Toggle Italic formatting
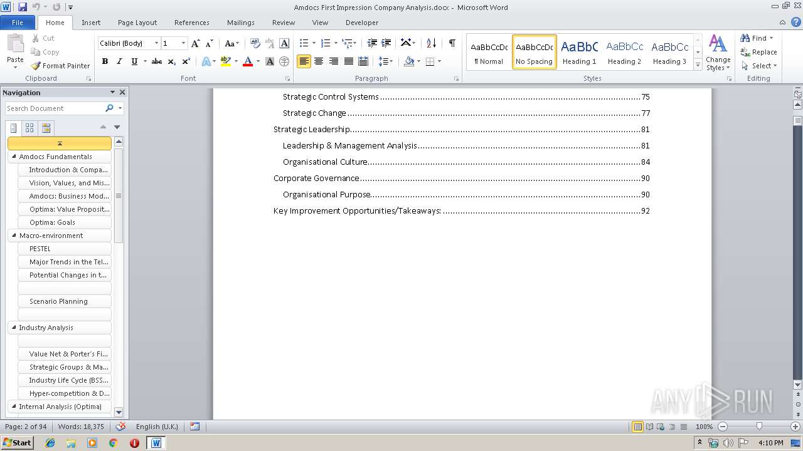Image resolution: width=803 pixels, height=451 pixels. pyautogui.click(x=119, y=61)
